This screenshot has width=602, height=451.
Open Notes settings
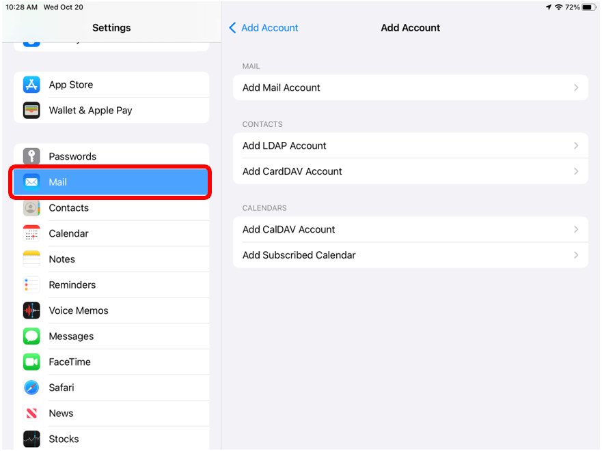111,259
